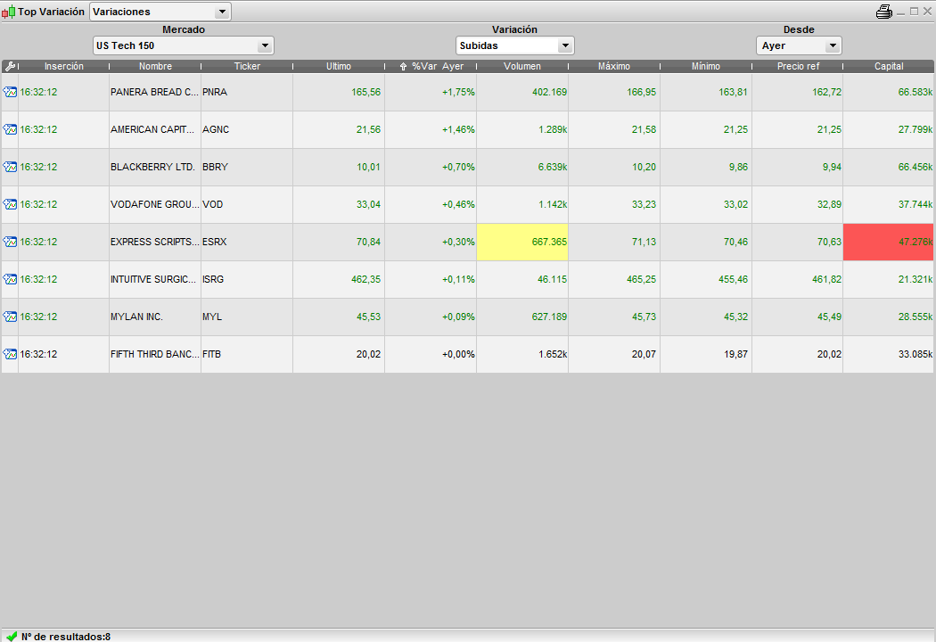Open the Mercado US Tech 150 dropdown
Image resolution: width=936 pixels, height=642 pixels.
[x=184, y=45]
